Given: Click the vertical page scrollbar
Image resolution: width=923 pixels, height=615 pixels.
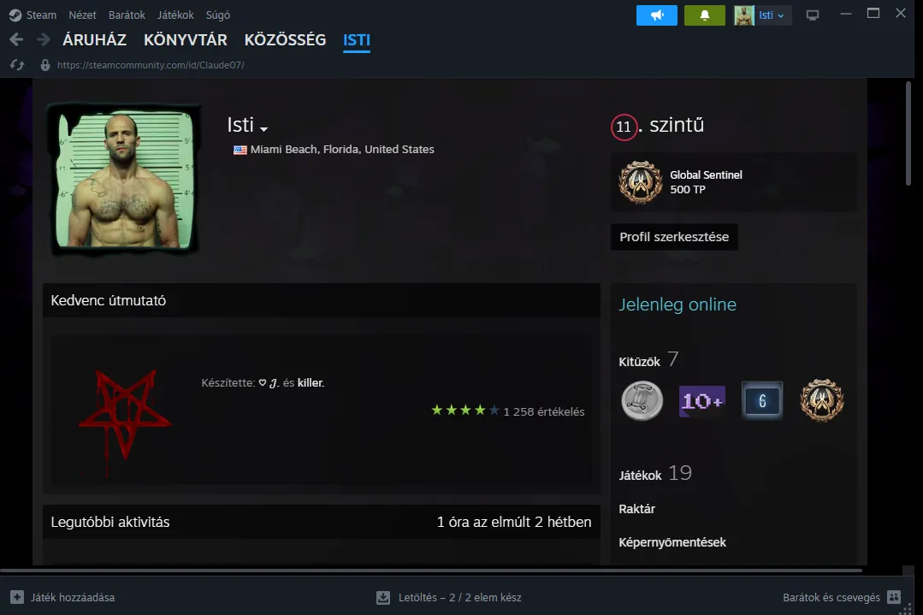Looking at the screenshot, I should 908,134.
